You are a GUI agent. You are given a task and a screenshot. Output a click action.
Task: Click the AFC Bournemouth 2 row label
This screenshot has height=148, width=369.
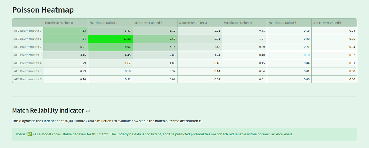coord(28,47)
